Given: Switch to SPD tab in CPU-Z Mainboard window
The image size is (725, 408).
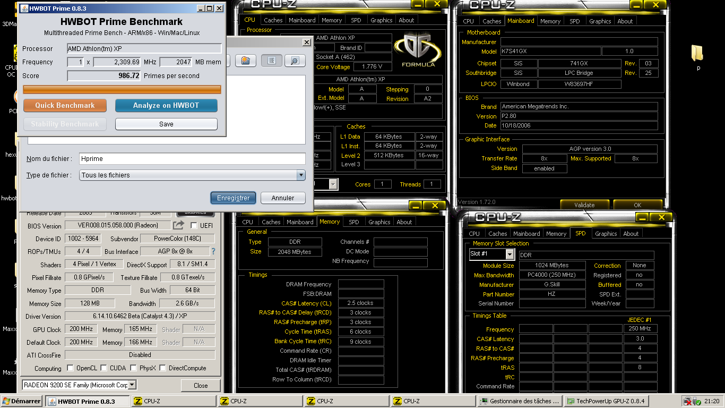Looking at the screenshot, I should point(575,21).
